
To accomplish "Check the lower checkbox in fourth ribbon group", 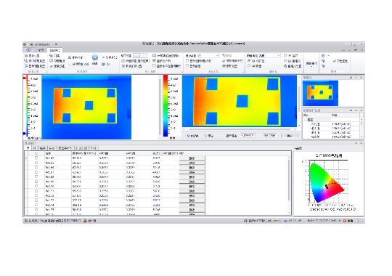I will (187, 66).
